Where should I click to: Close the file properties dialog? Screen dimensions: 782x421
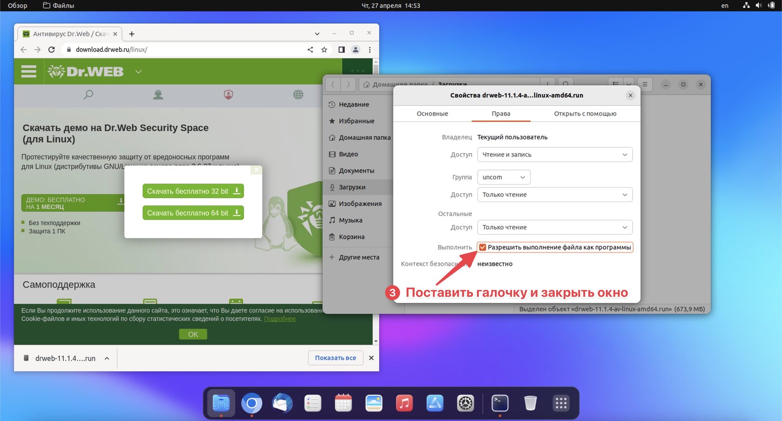pyautogui.click(x=630, y=95)
